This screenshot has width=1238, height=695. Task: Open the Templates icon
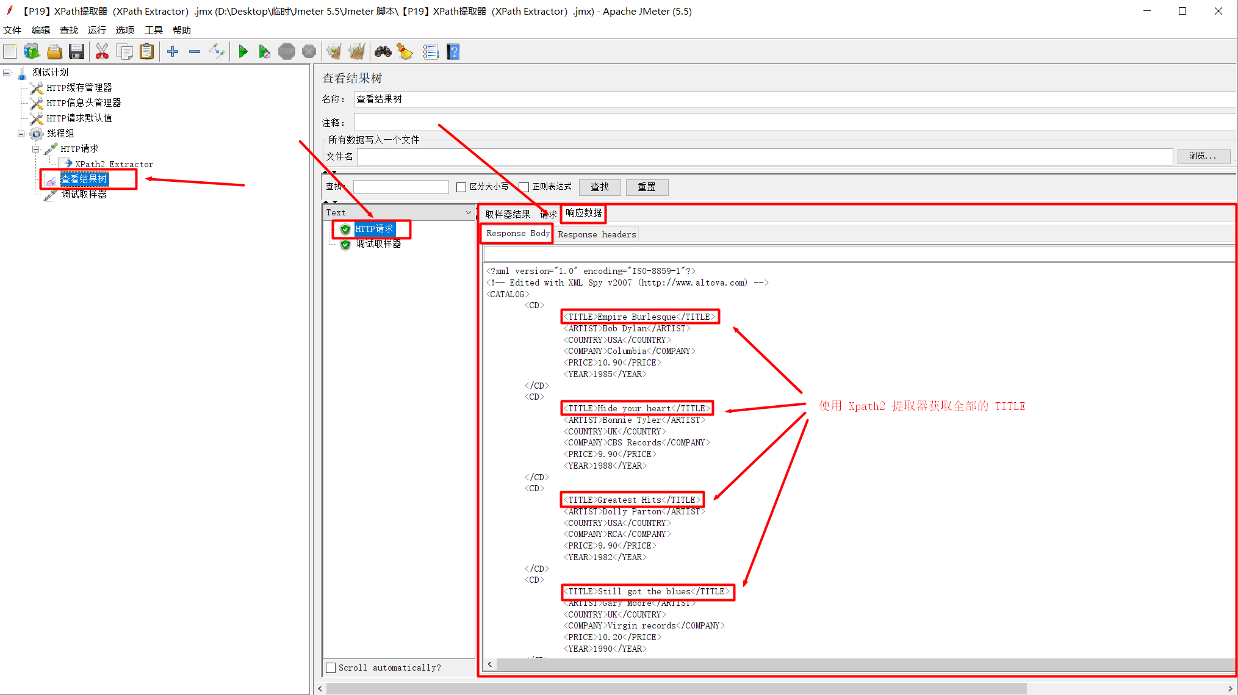click(32, 52)
